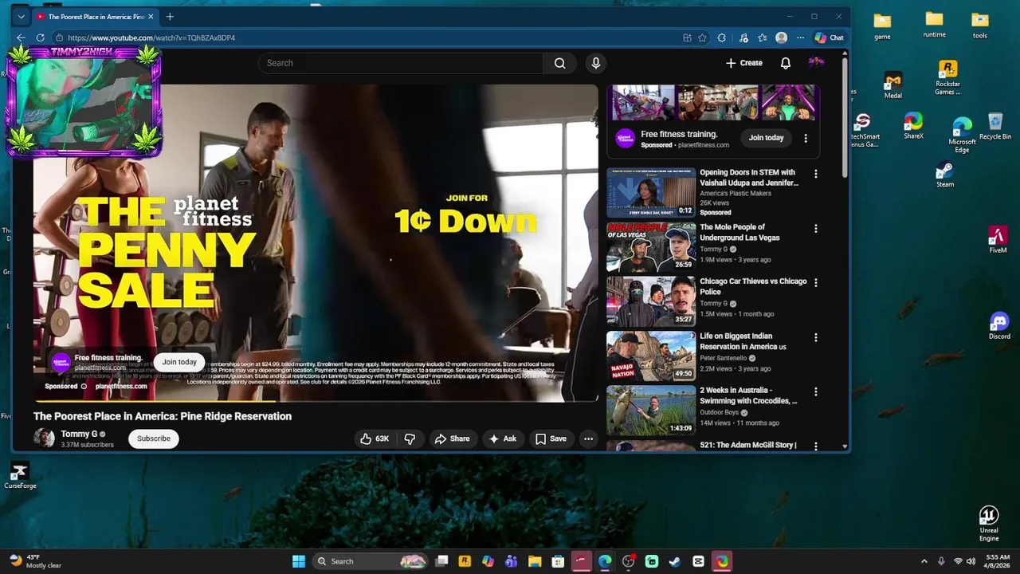Image resolution: width=1020 pixels, height=574 pixels.
Task: Open options for 2 Weeks in Australia video
Action: 815,392
